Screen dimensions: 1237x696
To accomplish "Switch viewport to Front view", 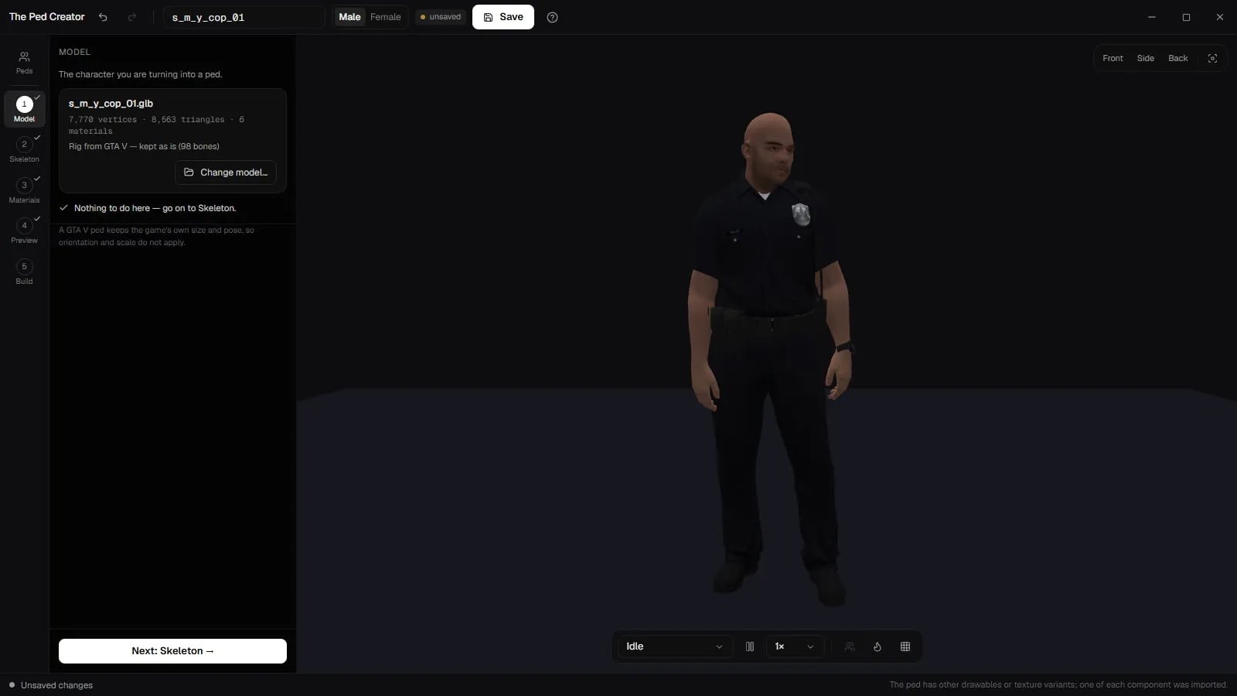I will (x=1113, y=58).
